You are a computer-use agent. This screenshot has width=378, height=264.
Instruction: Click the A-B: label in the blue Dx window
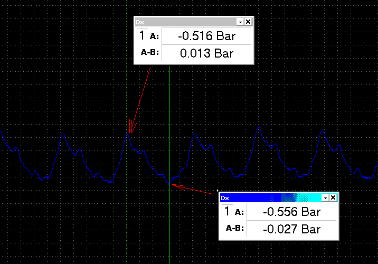click(x=235, y=228)
